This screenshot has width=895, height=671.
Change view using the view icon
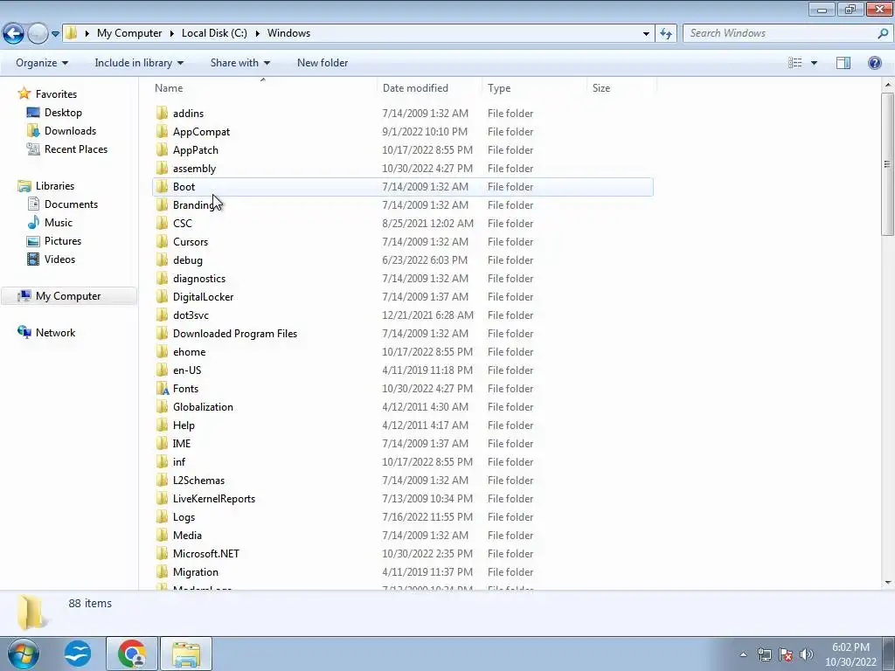click(795, 63)
